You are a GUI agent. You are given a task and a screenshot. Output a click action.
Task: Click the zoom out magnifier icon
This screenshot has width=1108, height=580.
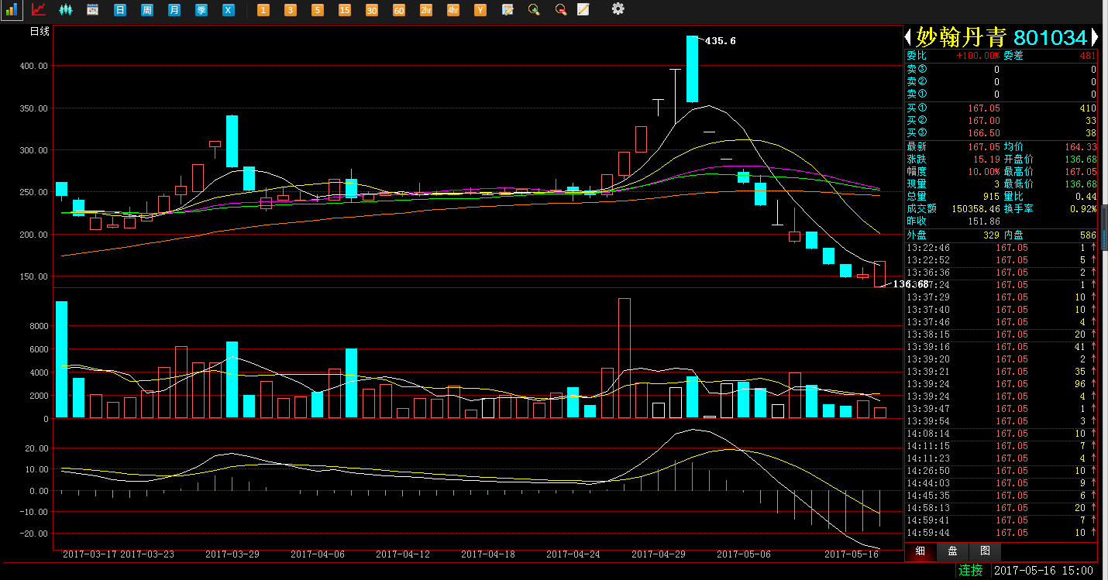coord(560,10)
